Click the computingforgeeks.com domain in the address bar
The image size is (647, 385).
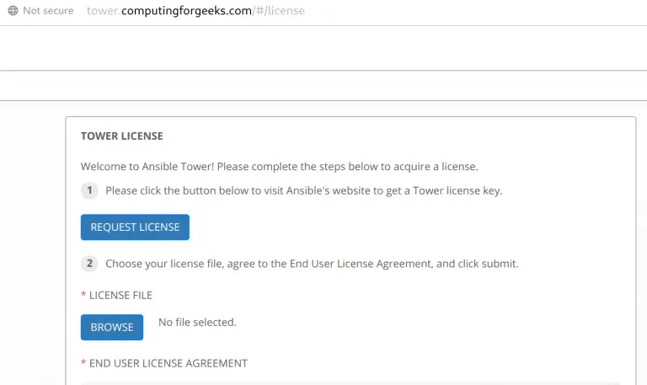[185, 11]
